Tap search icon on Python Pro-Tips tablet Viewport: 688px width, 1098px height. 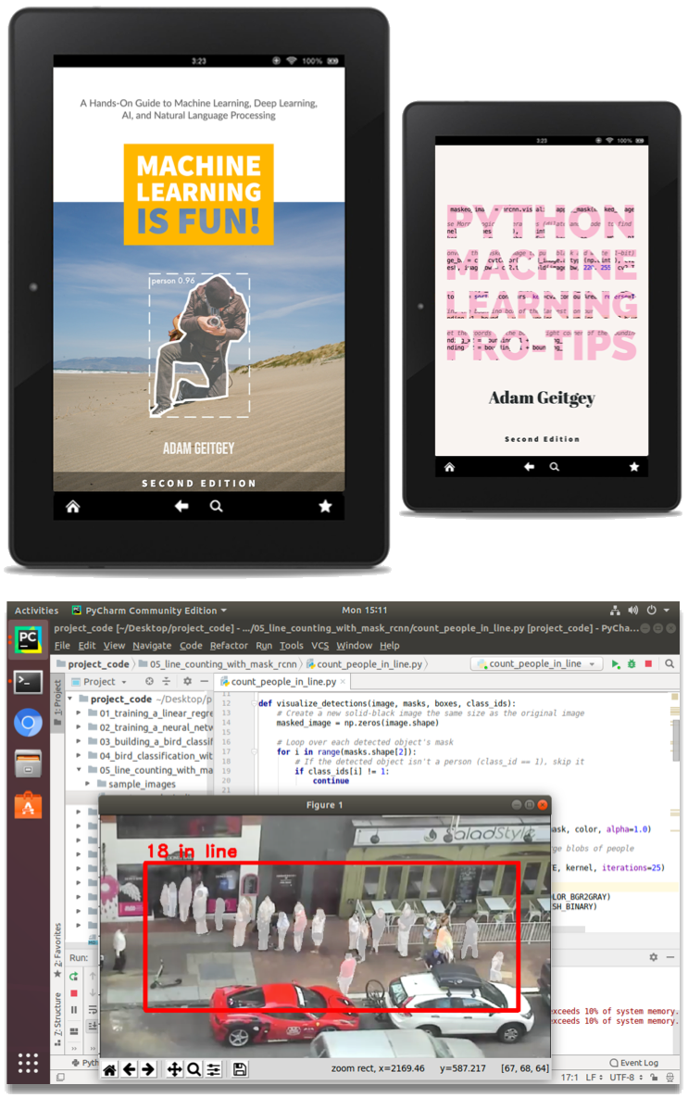[555, 466]
